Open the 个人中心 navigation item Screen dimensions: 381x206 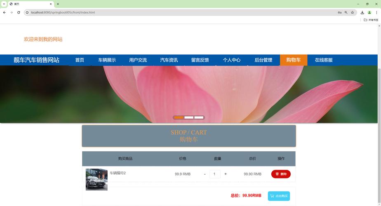pyautogui.click(x=232, y=60)
